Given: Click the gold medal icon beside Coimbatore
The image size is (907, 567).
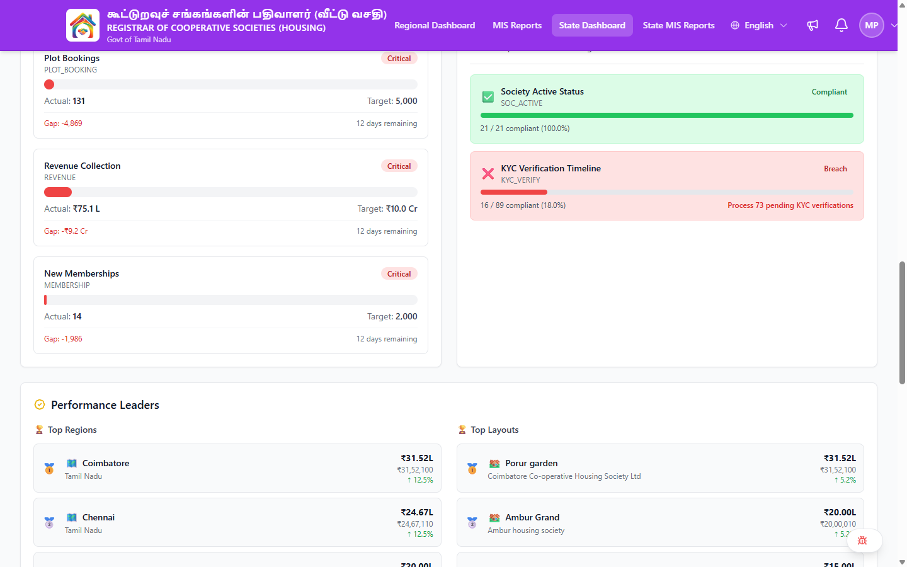Looking at the screenshot, I should point(49,469).
